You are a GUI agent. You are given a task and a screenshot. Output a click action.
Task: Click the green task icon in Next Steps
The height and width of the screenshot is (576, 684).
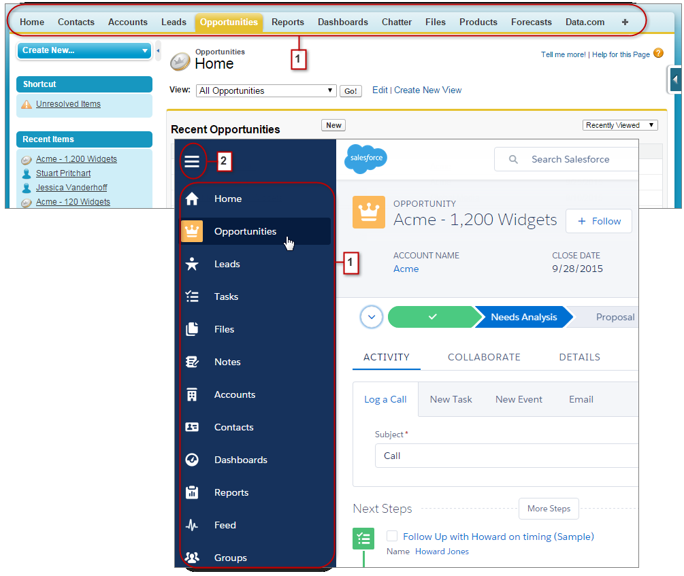click(363, 539)
